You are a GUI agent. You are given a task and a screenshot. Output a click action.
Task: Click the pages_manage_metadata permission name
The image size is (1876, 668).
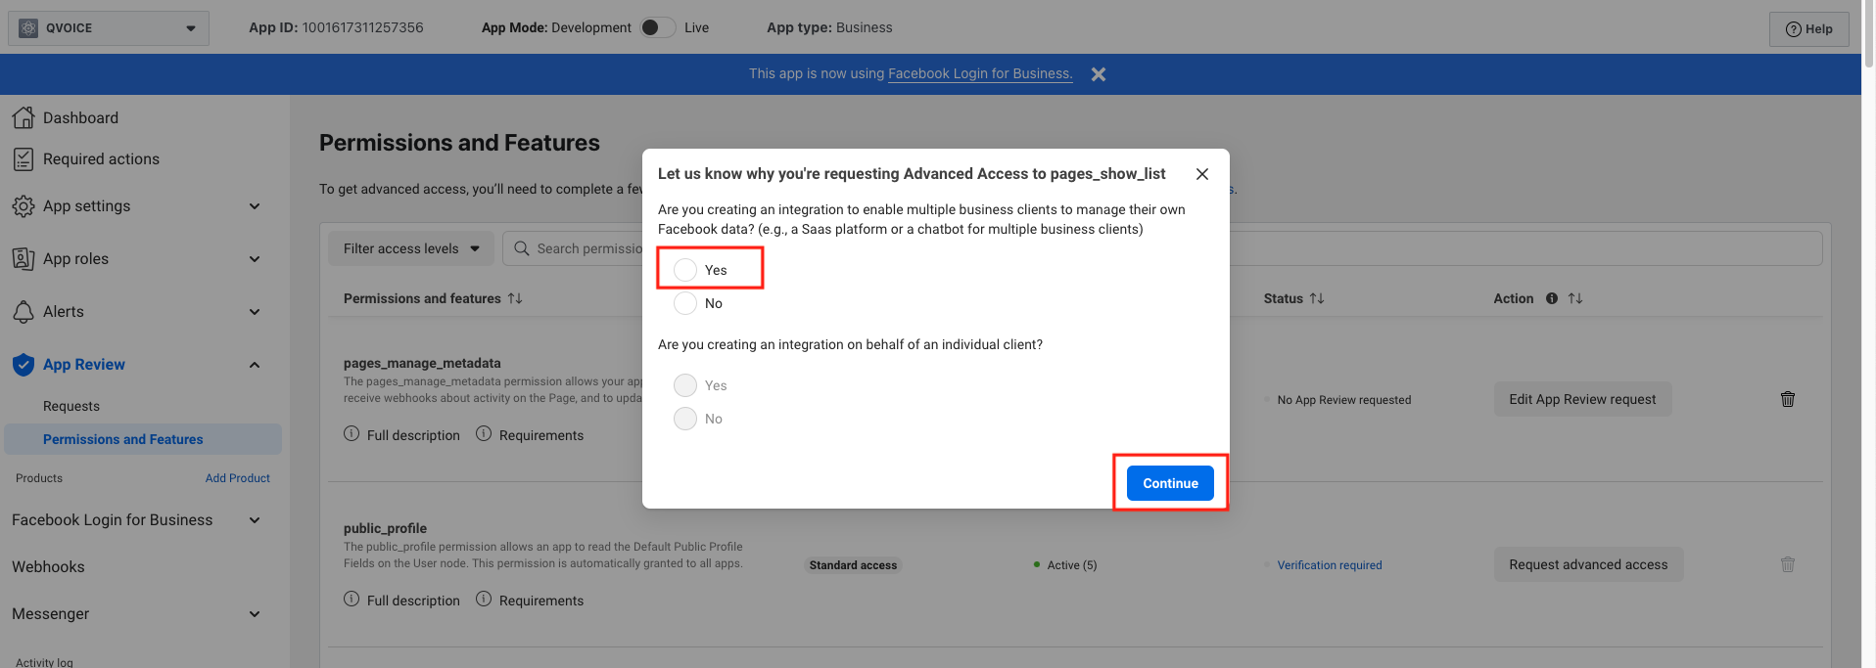pos(422,363)
